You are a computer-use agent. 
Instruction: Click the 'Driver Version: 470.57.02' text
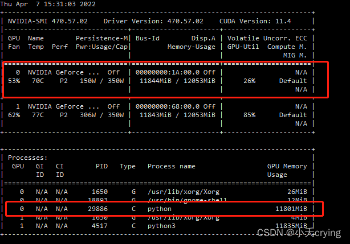[x=153, y=21]
